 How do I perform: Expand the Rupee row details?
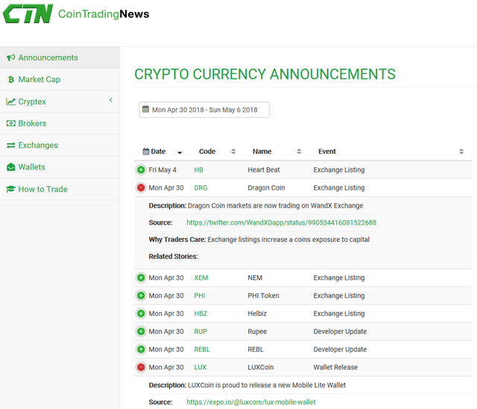141,331
